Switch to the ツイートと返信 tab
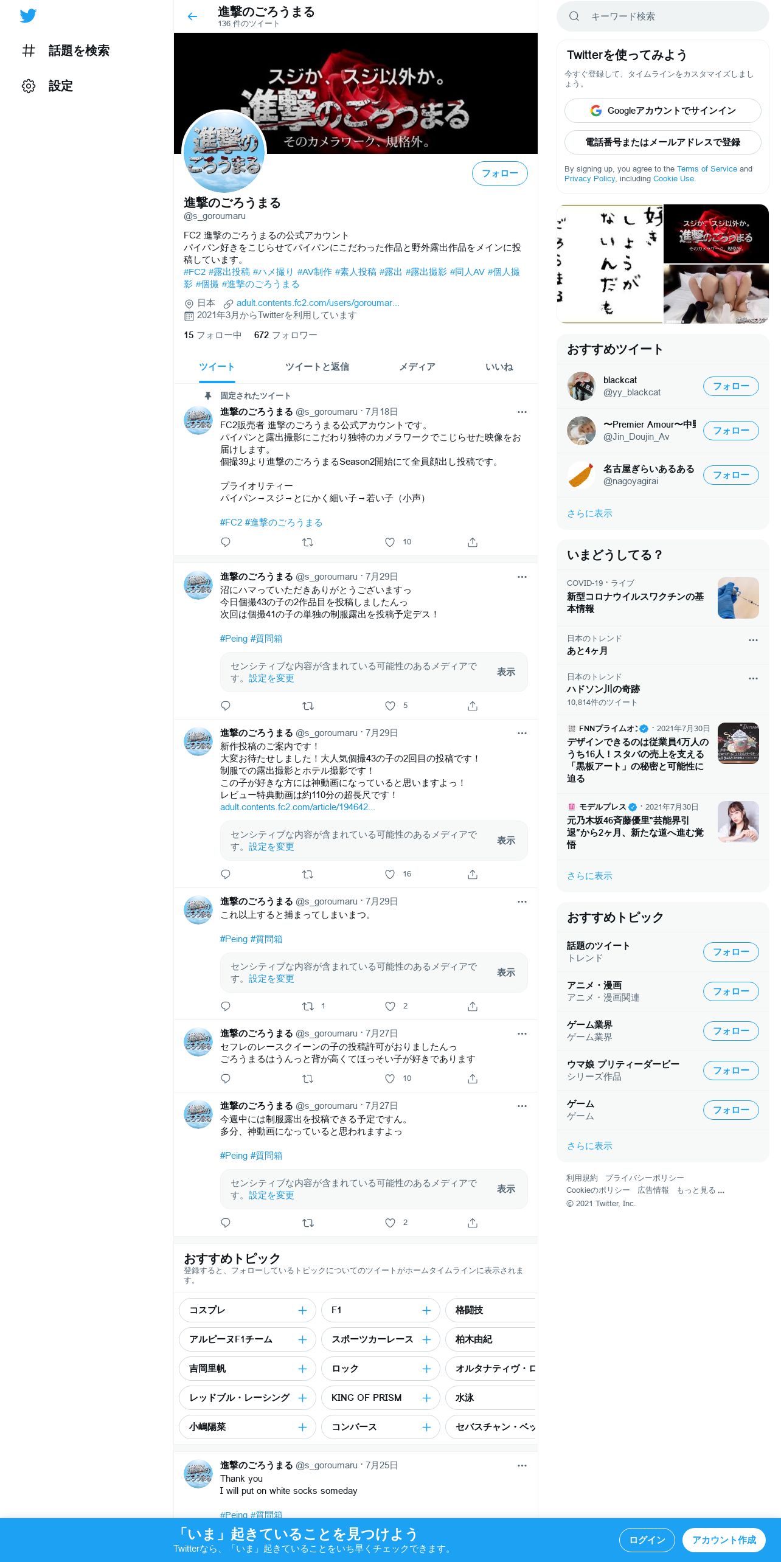 point(317,367)
